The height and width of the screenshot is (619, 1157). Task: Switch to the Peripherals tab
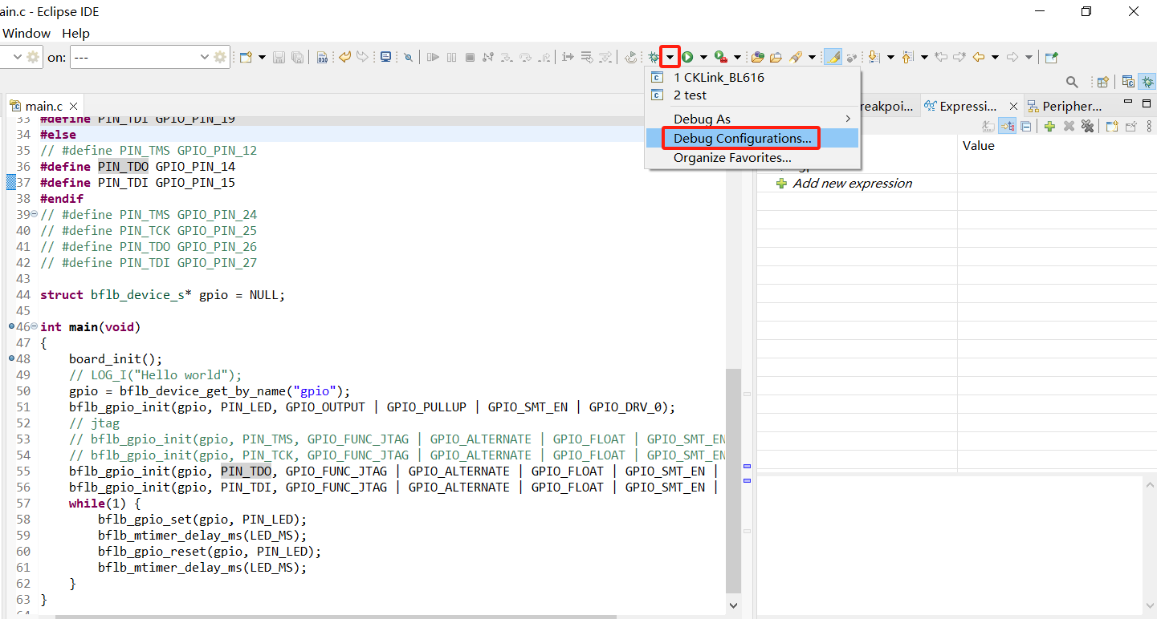(x=1064, y=106)
